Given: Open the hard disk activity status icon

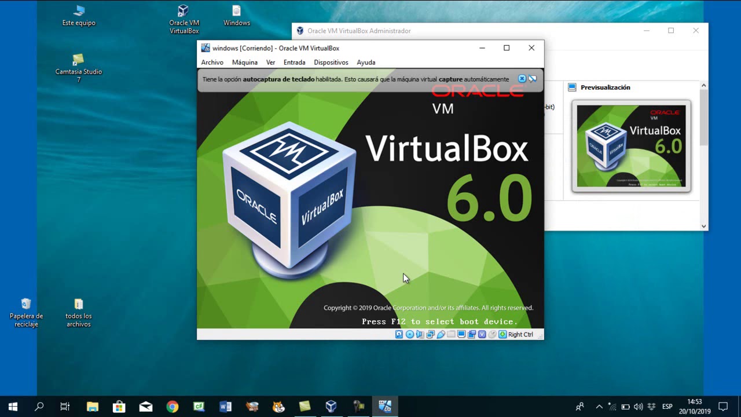Looking at the screenshot, I should click(x=399, y=334).
